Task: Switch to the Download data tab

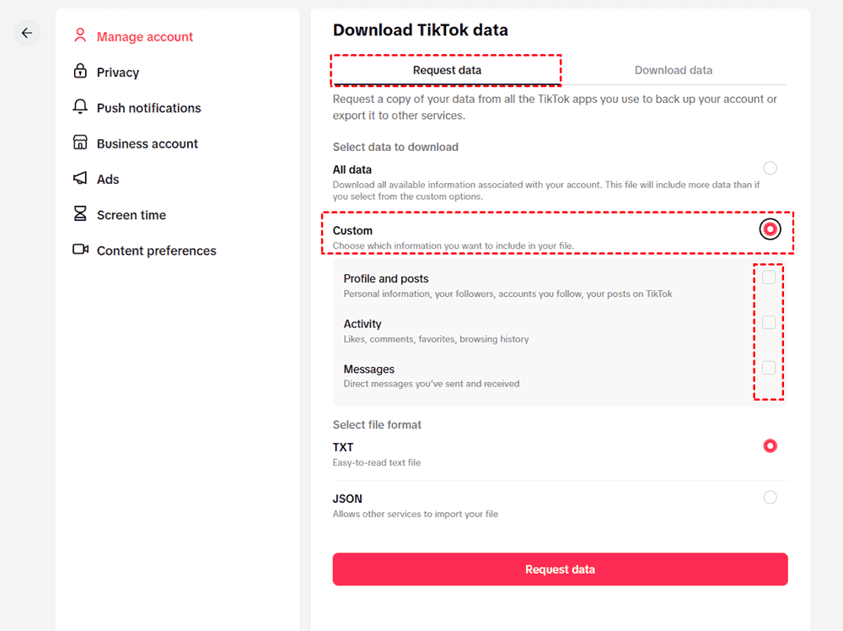Action: [673, 70]
